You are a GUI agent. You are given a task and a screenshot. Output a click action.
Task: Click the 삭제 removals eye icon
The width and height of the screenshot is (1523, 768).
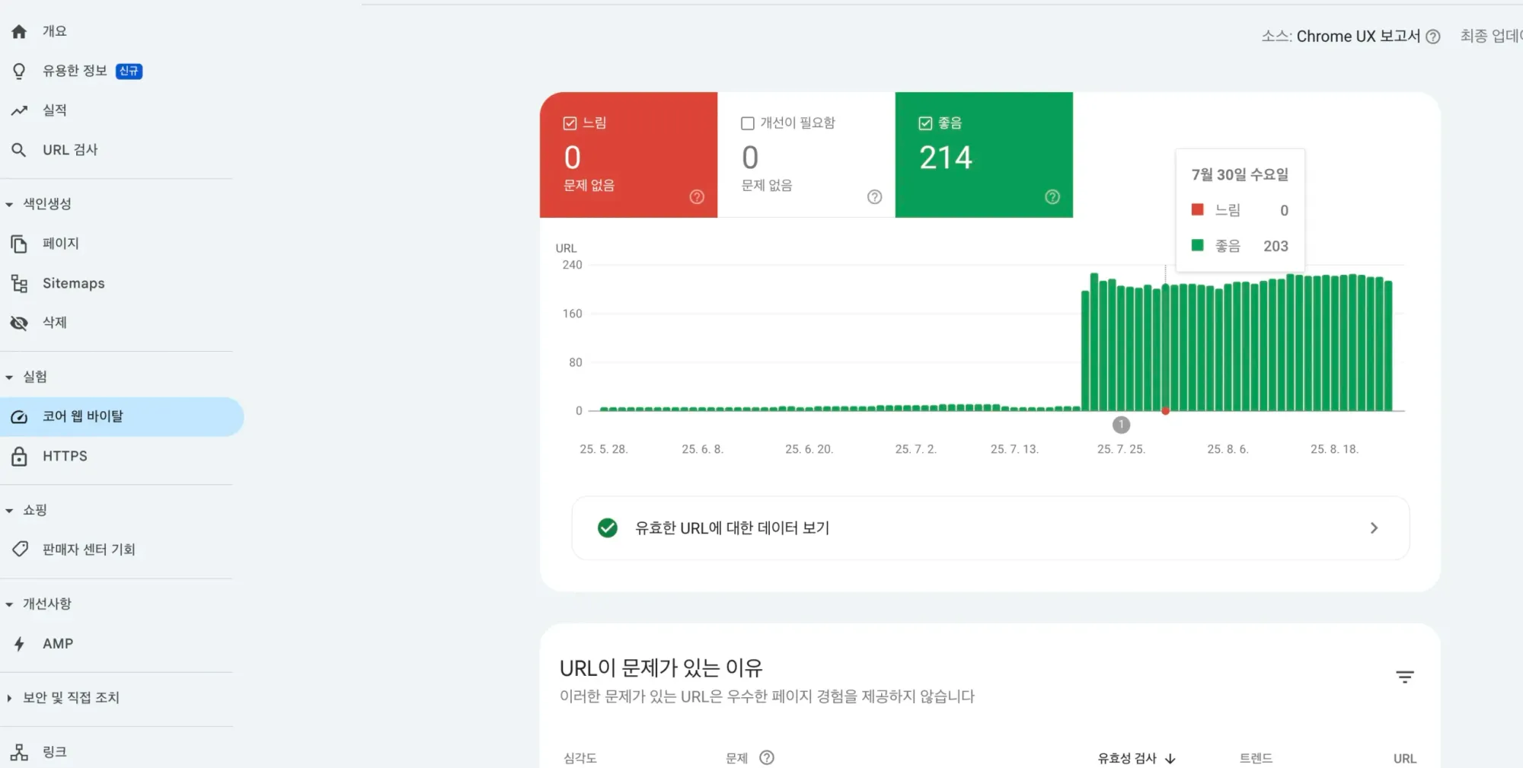pyautogui.click(x=18, y=323)
